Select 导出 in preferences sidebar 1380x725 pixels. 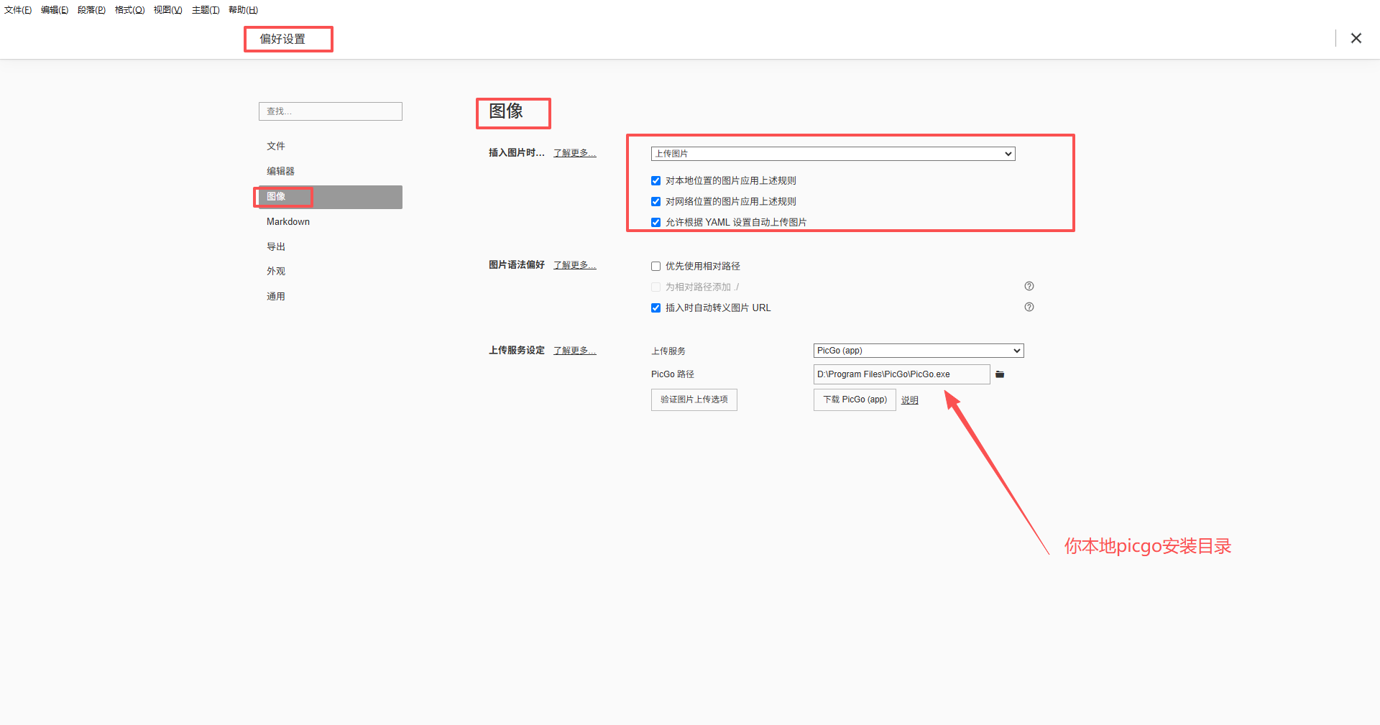331,246
